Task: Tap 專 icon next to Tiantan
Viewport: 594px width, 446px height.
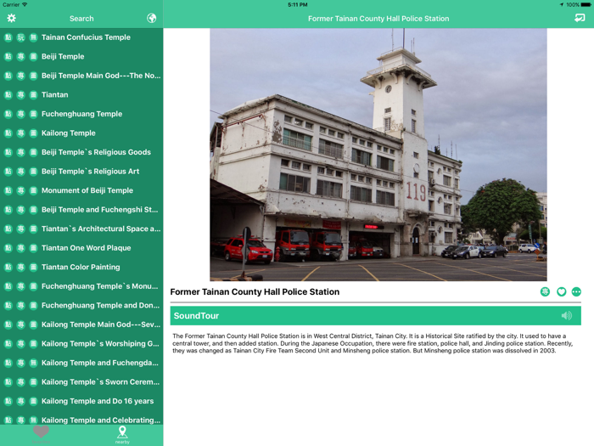Action: [x=20, y=95]
